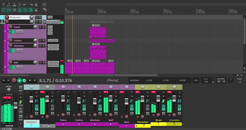The width and height of the screenshot is (246, 130).
Task: Select the DrumBus track label in mixer
Action: (174, 120)
